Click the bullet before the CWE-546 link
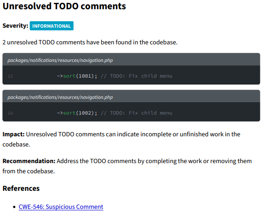Viewport: 264px width, 213px height. pos(14,207)
